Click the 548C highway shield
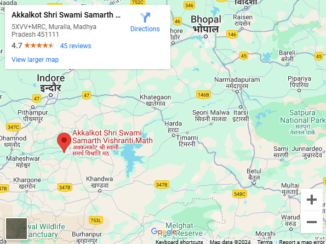 click(239, 194)
